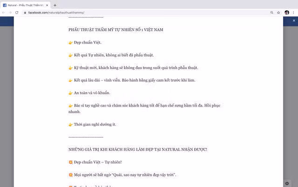Open the zoom magnifier in the address bar
298x187 pixels.
[272, 13]
